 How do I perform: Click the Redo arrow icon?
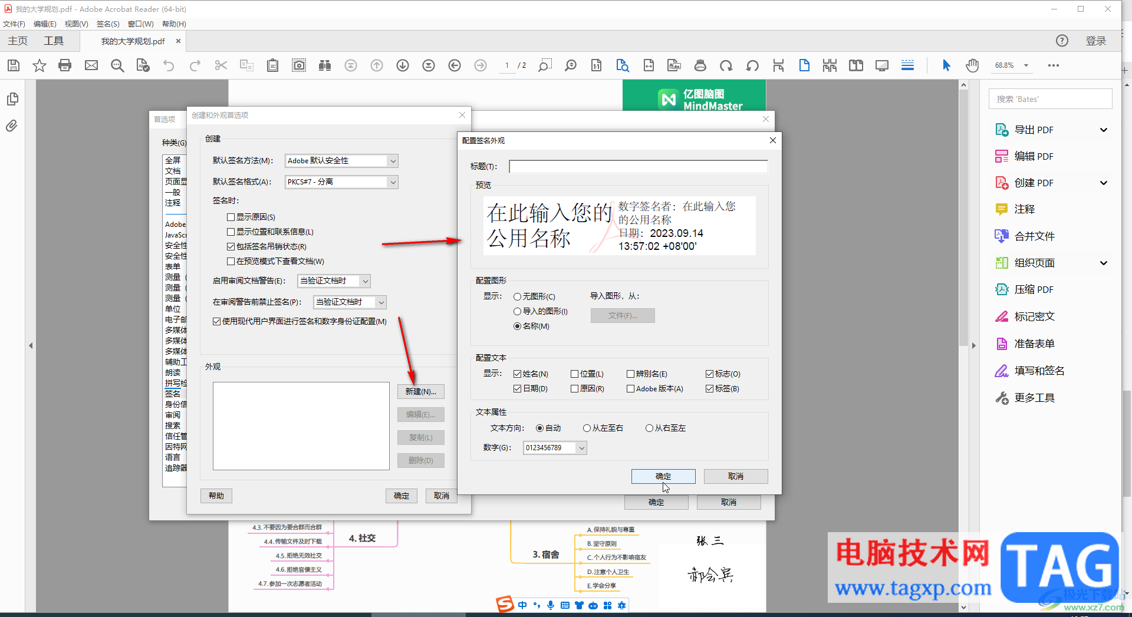pos(195,65)
